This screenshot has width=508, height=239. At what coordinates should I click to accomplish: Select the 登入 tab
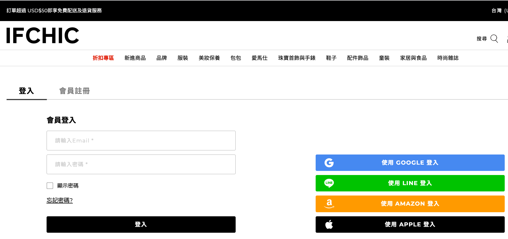26,91
